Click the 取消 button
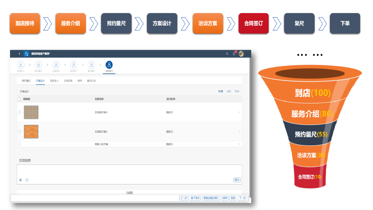The height and width of the screenshot is (210, 373). coord(233,198)
